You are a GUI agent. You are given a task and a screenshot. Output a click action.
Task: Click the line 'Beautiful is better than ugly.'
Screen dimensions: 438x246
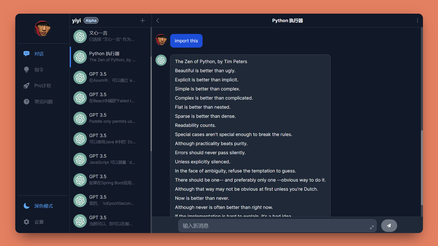(205, 70)
